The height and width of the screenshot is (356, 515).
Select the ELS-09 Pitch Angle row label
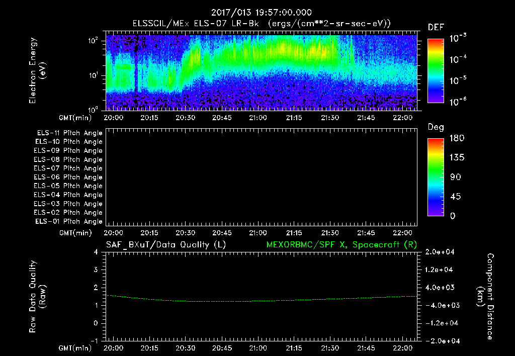click(x=68, y=151)
